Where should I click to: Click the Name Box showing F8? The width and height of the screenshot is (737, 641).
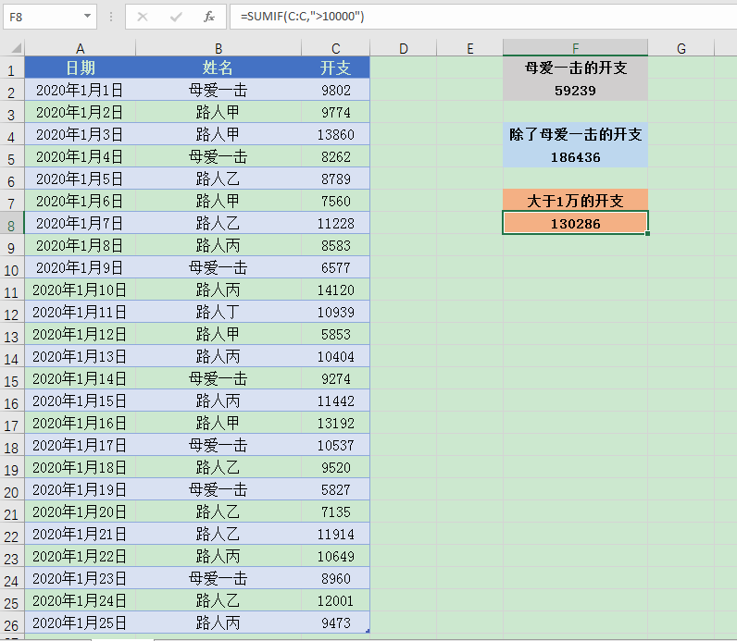tap(50, 17)
